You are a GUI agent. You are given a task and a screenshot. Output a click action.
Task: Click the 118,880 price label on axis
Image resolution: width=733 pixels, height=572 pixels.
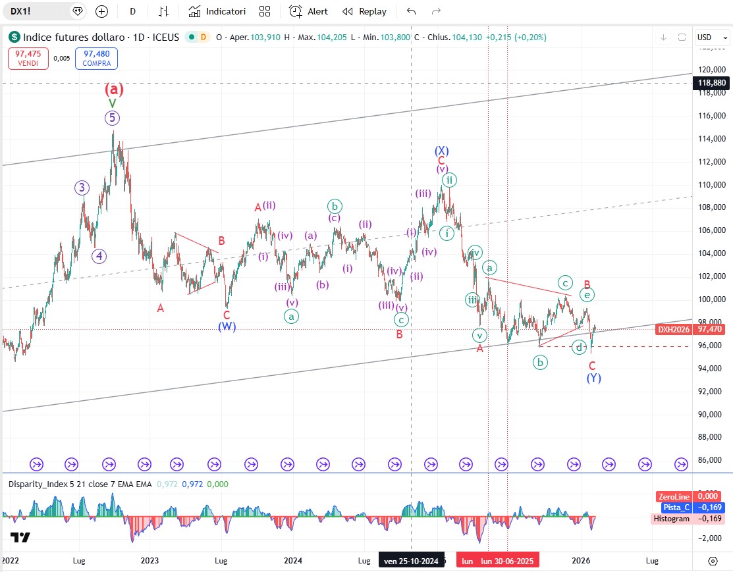(711, 83)
